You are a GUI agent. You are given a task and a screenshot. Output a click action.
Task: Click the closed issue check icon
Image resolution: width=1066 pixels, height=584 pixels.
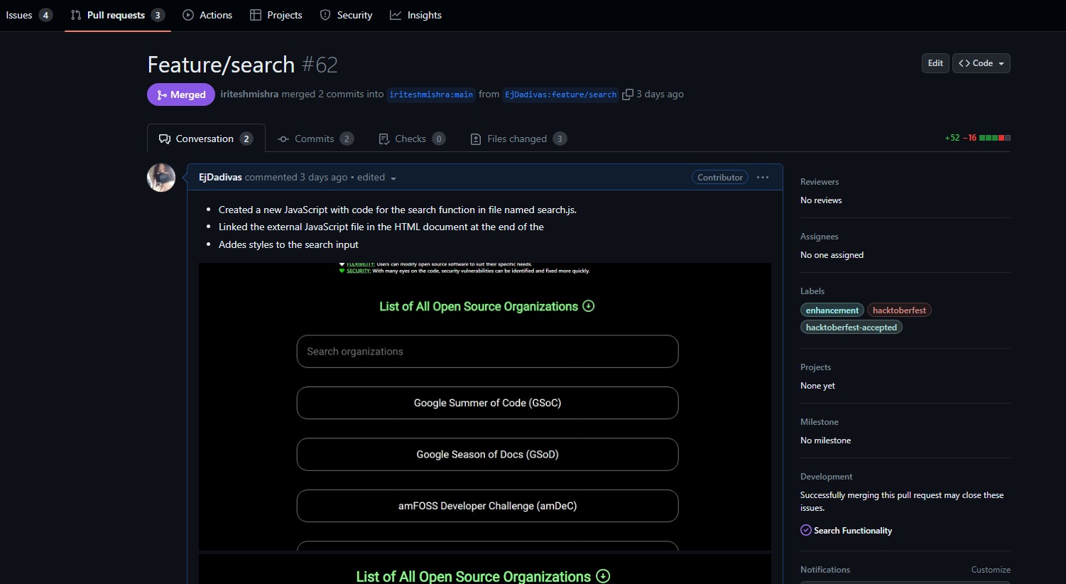click(806, 530)
